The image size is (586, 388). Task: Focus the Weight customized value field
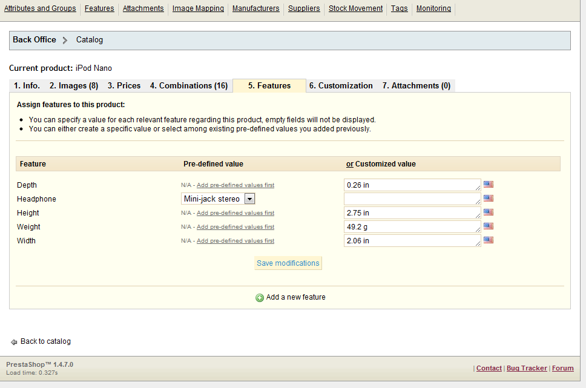coord(412,227)
